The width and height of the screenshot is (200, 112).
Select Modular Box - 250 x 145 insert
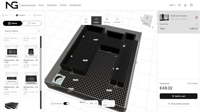pos(12,57)
